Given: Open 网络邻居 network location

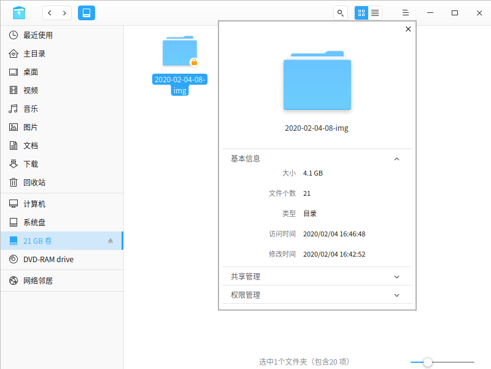Looking at the screenshot, I should 38,281.
